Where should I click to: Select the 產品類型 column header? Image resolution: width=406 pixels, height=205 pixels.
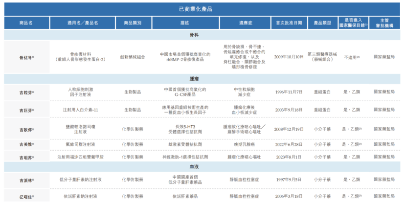click(323, 23)
